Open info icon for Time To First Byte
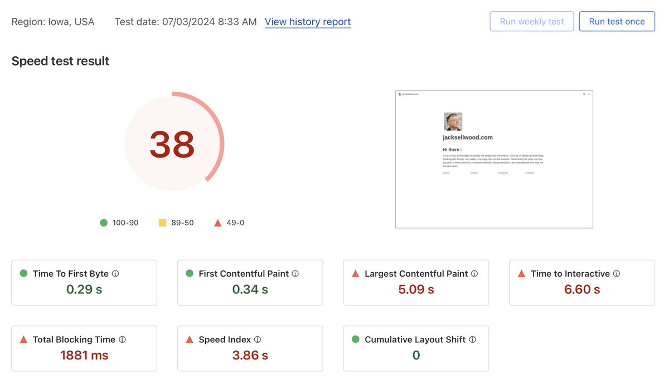The image size is (669, 389). pos(115,274)
